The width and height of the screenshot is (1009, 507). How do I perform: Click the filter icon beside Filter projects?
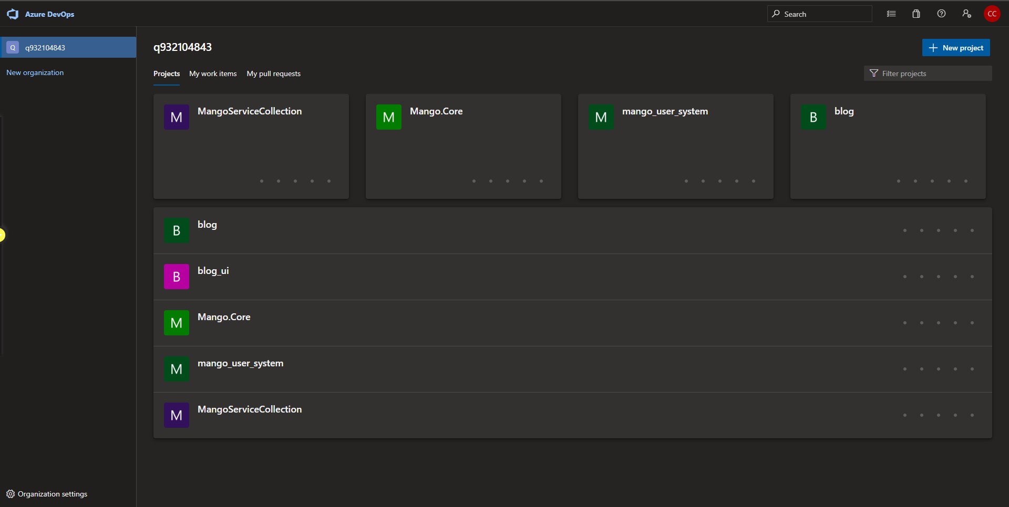click(x=874, y=73)
